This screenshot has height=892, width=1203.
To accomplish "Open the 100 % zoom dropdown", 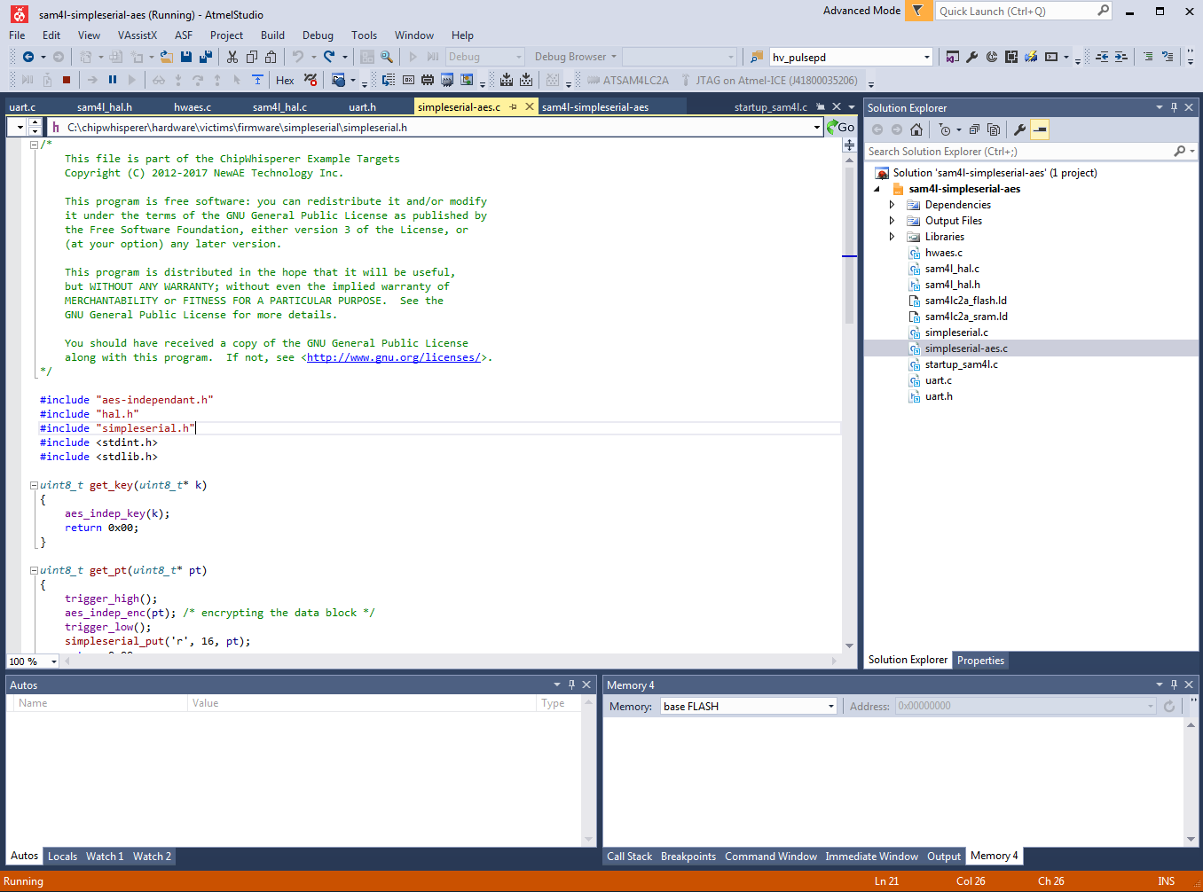I will [54, 661].
